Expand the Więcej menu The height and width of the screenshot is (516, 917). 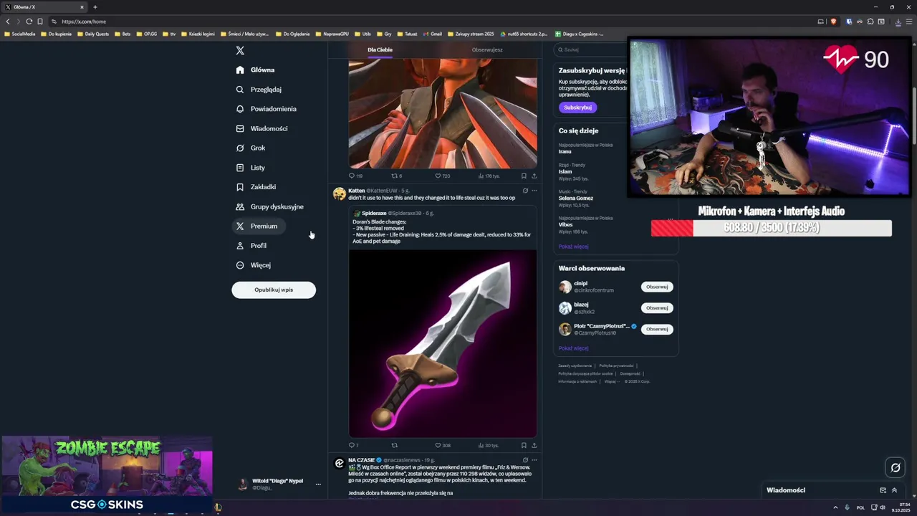coord(254,265)
